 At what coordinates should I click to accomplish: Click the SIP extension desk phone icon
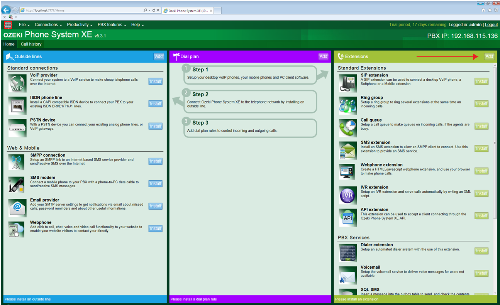click(348, 83)
